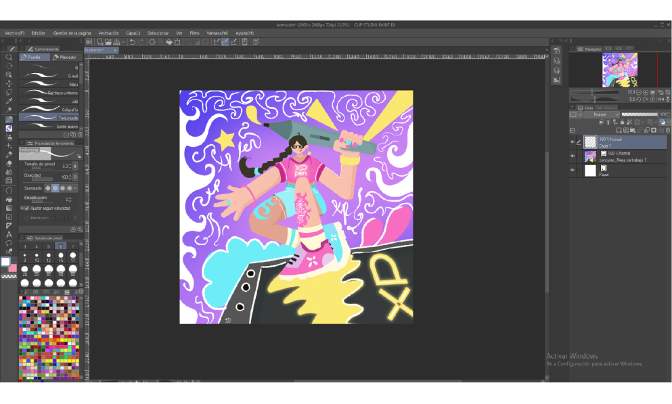Hide the Papel layer
This screenshot has width=672, height=404.
click(572, 170)
